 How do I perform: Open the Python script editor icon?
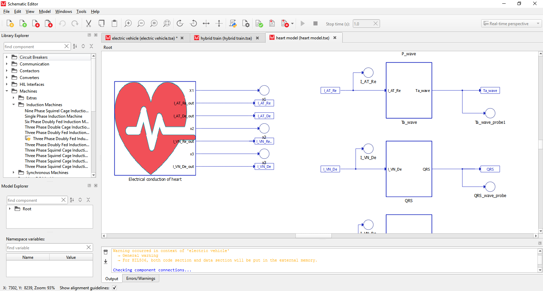[x=233, y=23]
